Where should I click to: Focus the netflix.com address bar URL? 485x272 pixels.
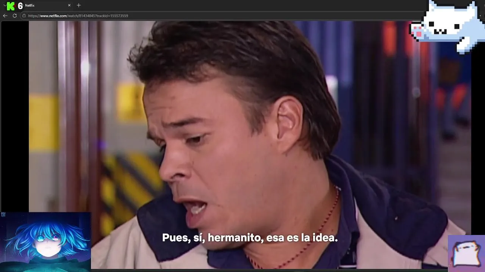coord(78,16)
